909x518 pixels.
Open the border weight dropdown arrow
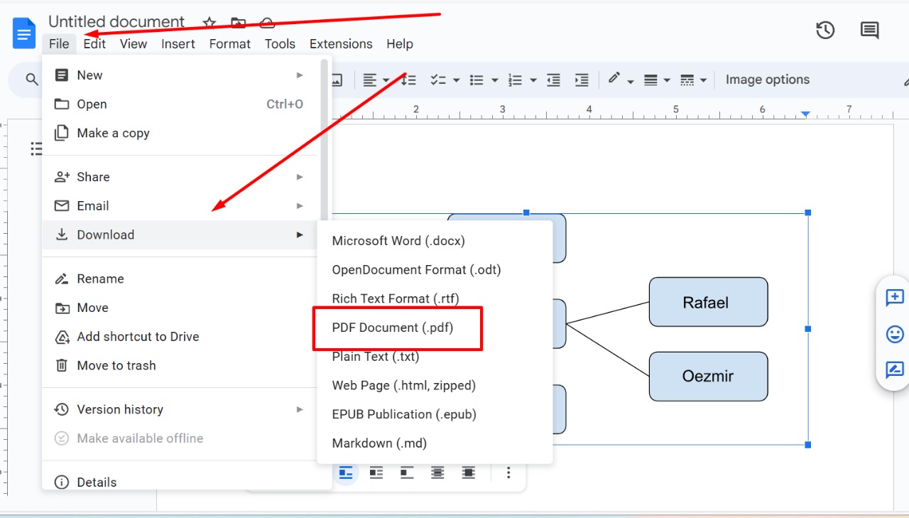(667, 81)
